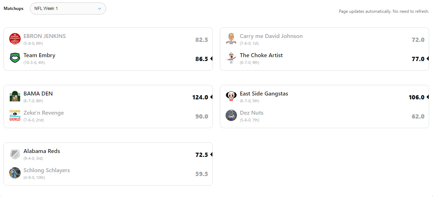Click the East Side Gangstas clown avatar
433x197 pixels.
pos(231,96)
